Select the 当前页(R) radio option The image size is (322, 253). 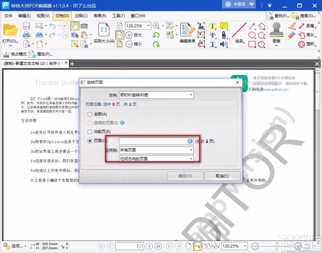(90, 132)
